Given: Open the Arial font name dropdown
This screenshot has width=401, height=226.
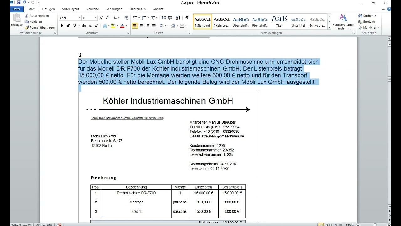Looking at the screenshot, I should (x=80, y=18).
